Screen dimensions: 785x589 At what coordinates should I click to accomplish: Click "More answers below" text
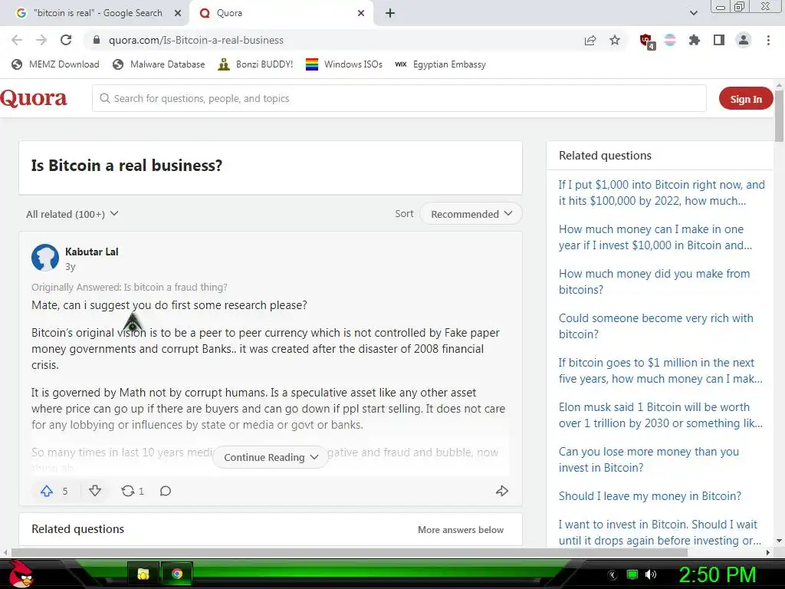point(461,529)
